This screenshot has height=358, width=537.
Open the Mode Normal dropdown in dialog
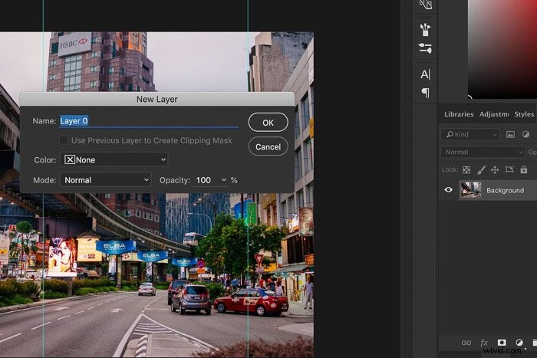106,180
